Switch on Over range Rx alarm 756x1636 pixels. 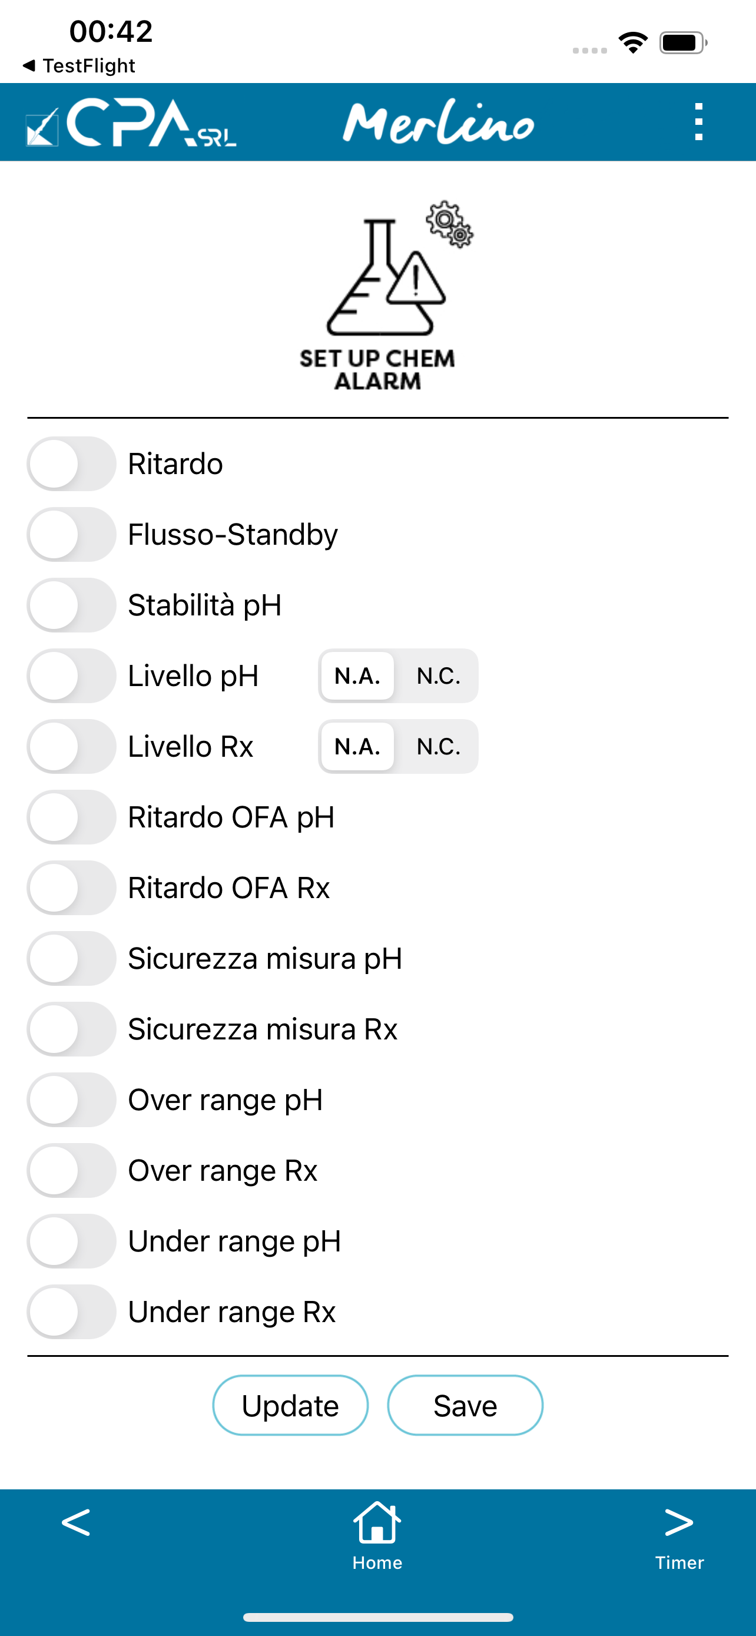coord(72,1171)
